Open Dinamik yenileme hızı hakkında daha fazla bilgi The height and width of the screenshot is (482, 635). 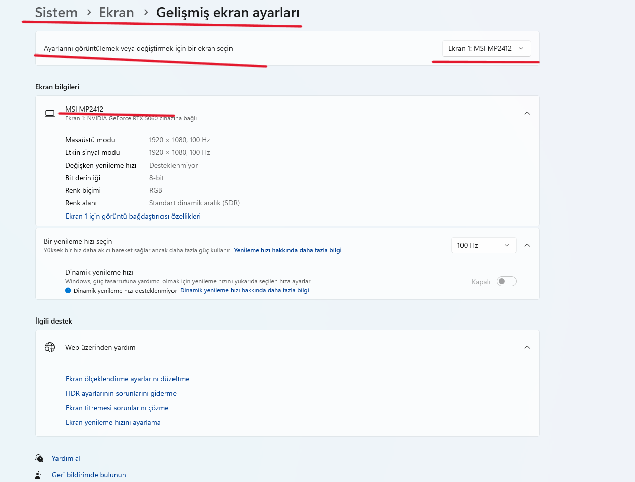pos(245,290)
